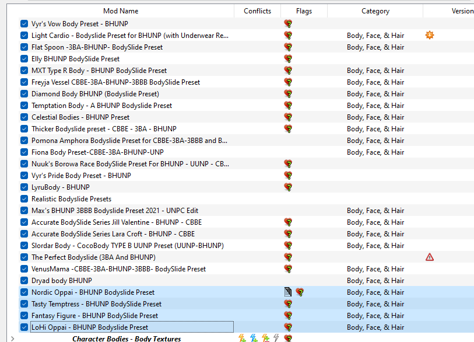This screenshot has height=342, width=474.
Task: Toggle LoHi Oppai mod checkbox
Action: (24, 327)
